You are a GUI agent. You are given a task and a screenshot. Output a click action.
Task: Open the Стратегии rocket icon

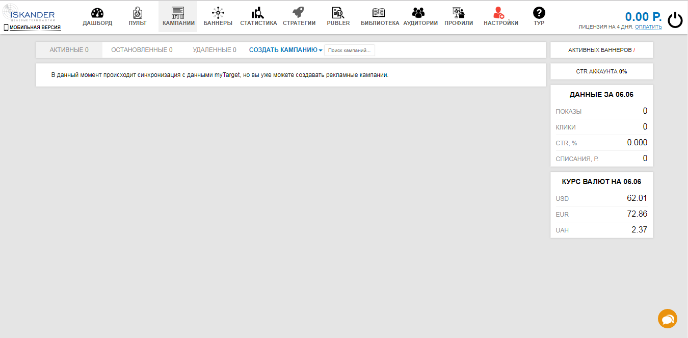pos(298,13)
